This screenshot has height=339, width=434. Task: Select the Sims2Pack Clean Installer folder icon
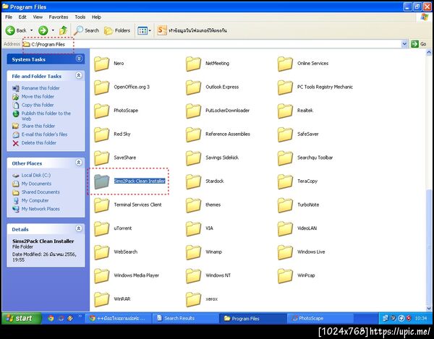(101, 181)
